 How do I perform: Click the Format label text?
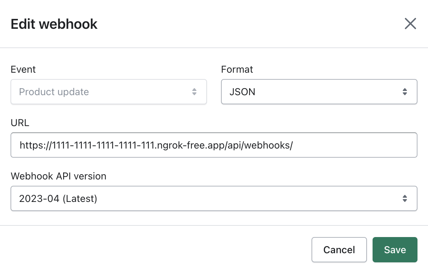pyautogui.click(x=237, y=69)
